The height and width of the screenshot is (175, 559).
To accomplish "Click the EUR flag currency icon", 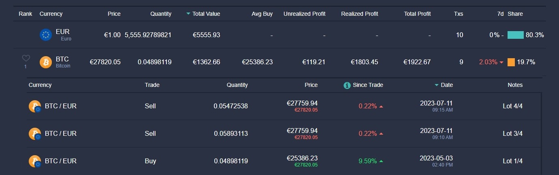I will (46, 35).
